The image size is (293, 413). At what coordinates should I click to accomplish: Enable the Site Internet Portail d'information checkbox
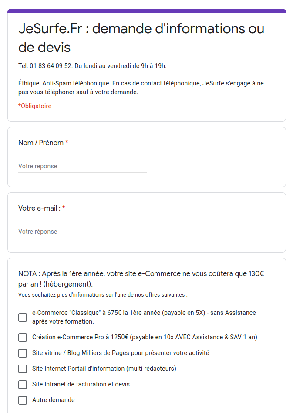pos(23,369)
